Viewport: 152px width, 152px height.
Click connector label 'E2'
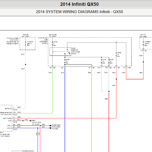pos(146,51)
